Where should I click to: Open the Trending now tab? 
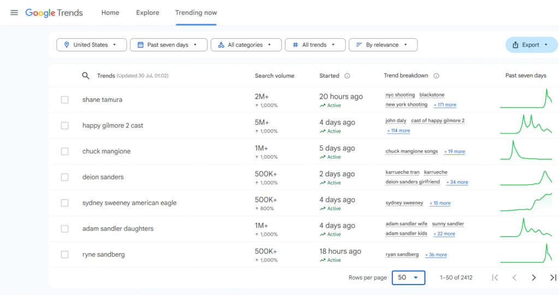point(196,13)
